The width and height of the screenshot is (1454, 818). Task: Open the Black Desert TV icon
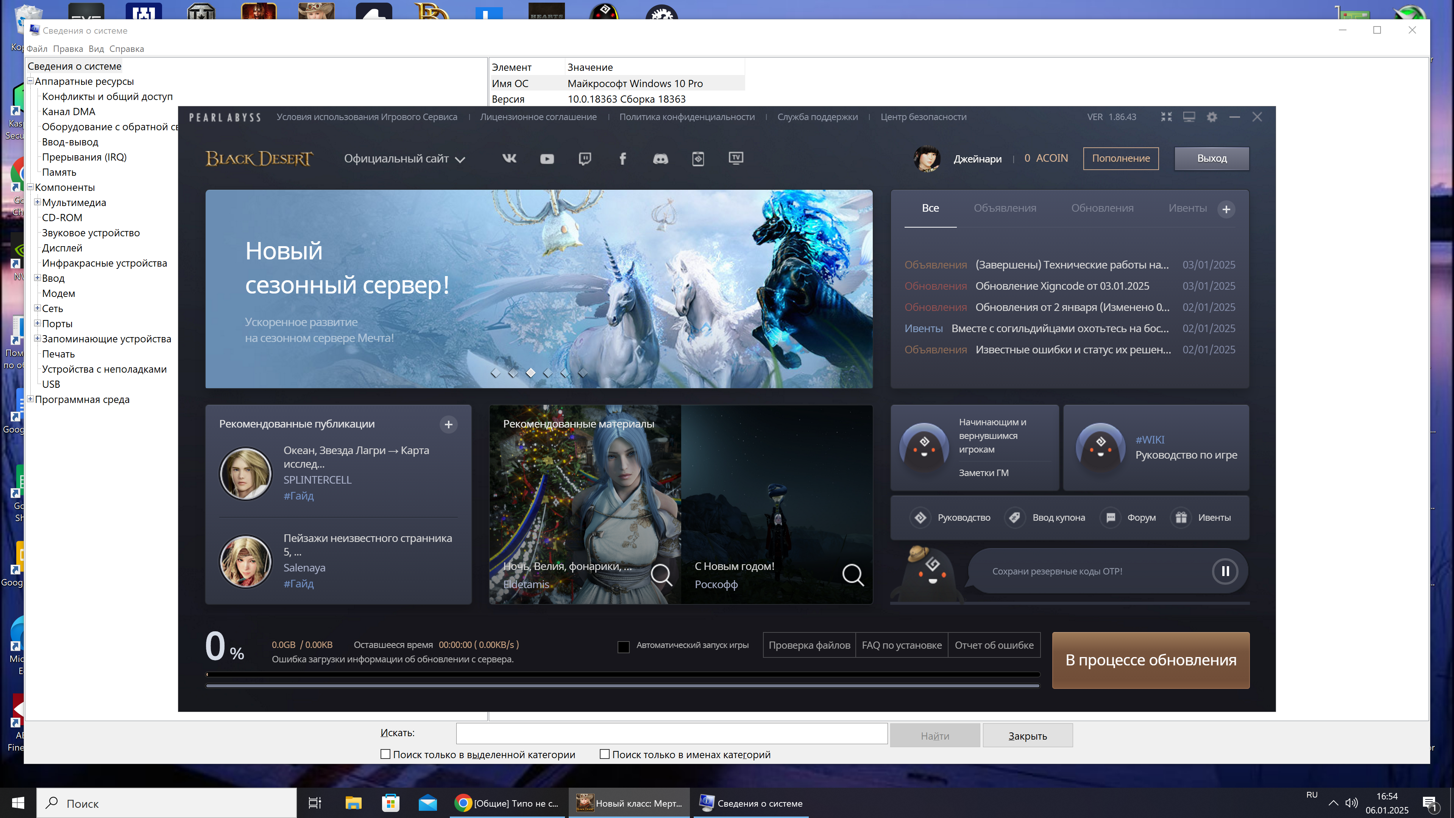736,158
